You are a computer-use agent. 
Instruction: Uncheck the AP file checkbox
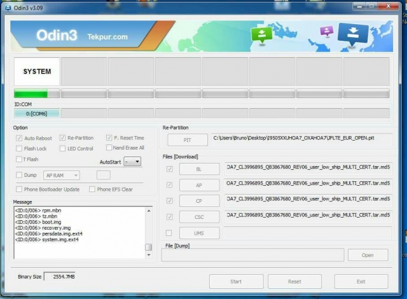(x=169, y=184)
